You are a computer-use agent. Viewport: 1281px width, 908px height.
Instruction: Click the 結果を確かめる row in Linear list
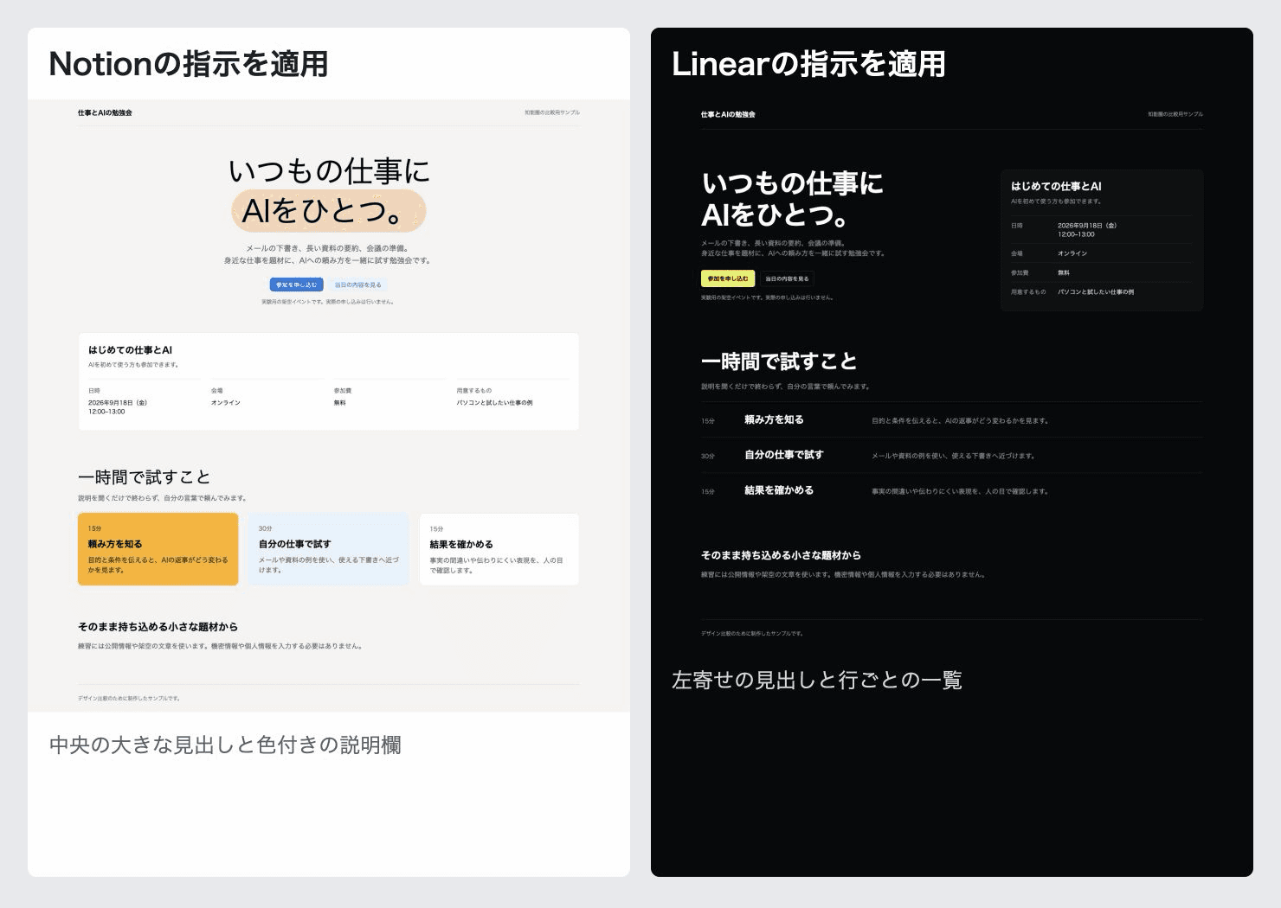pyautogui.click(x=952, y=491)
